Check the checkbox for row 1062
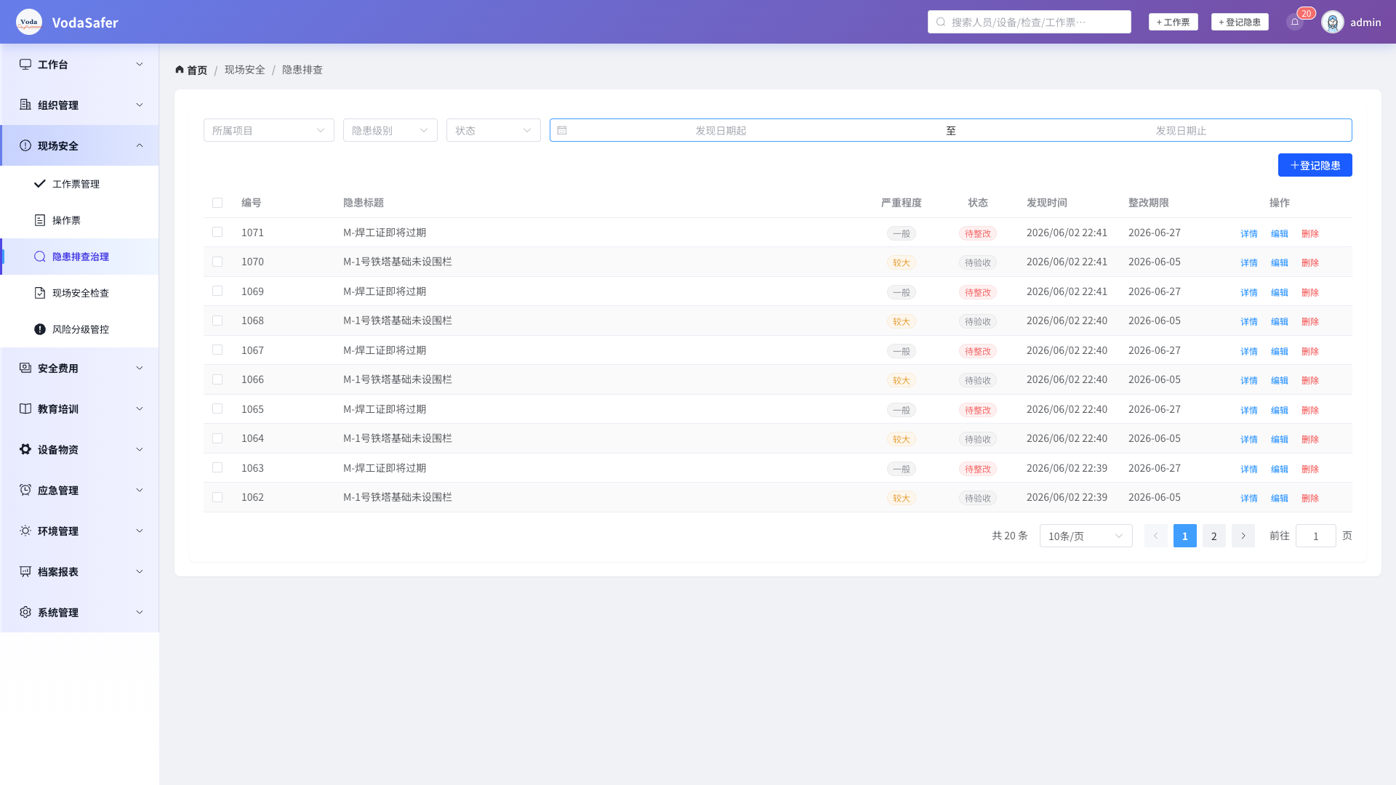 pos(217,497)
